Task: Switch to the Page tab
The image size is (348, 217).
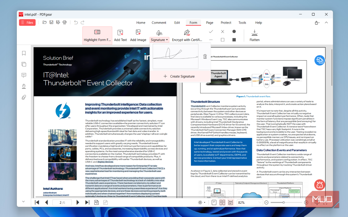Action: 210,23
